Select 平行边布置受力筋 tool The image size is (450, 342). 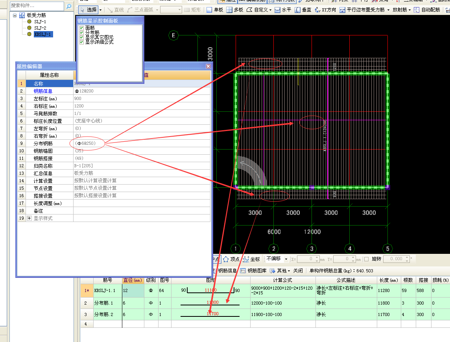362,10
